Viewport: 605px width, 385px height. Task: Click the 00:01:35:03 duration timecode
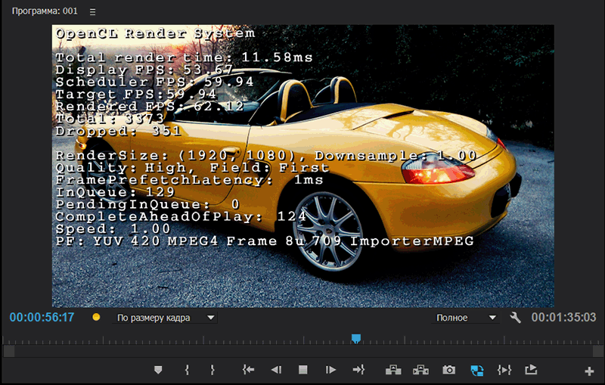(563, 318)
